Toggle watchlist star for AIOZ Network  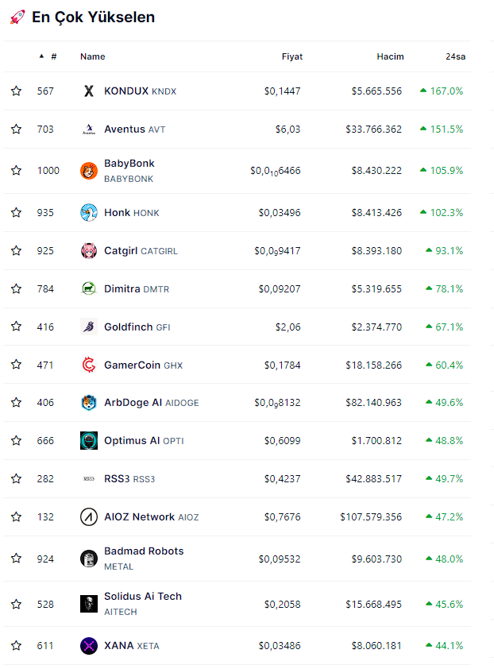click(x=17, y=517)
